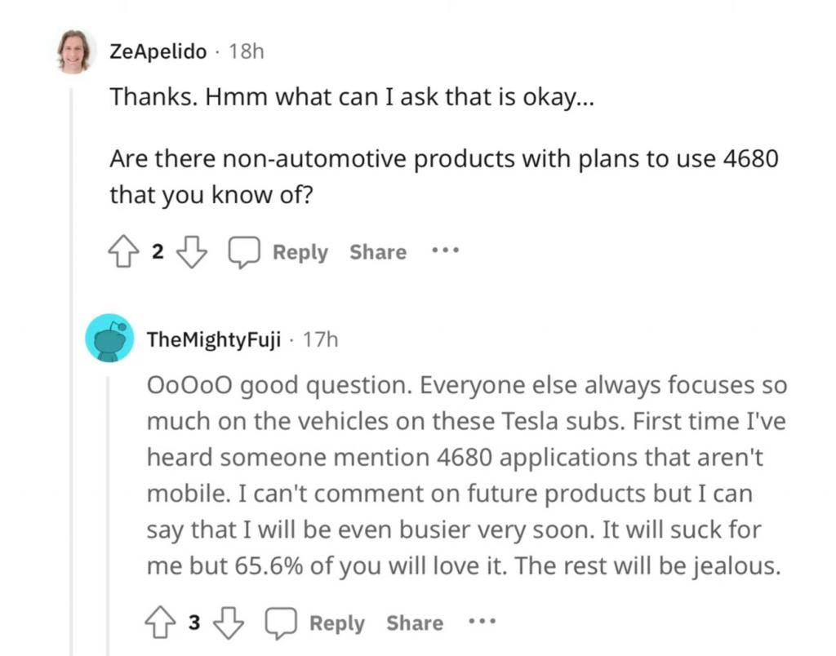Viewport: 836px width, 656px height.
Task: Share ZeApelido's comment
Action: pyautogui.click(x=378, y=252)
